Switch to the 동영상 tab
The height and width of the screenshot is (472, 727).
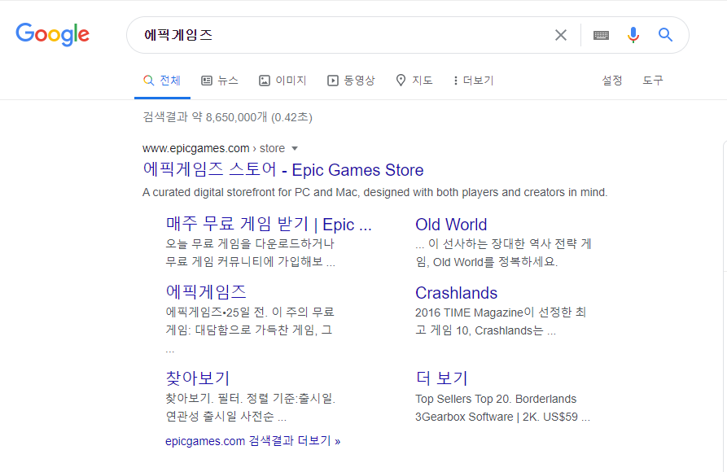pyautogui.click(x=351, y=81)
